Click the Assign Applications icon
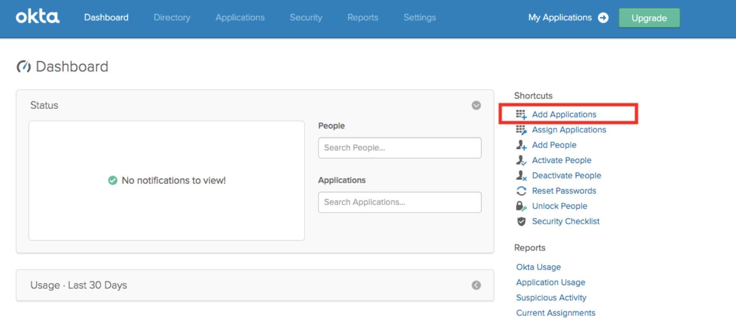736x320 pixels. 521,130
